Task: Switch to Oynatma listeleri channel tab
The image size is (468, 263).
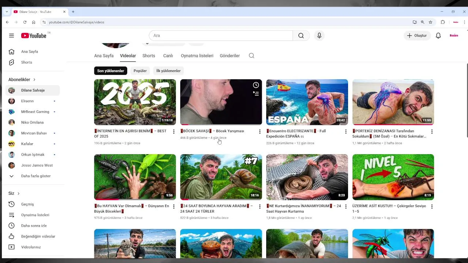Action: (x=197, y=56)
